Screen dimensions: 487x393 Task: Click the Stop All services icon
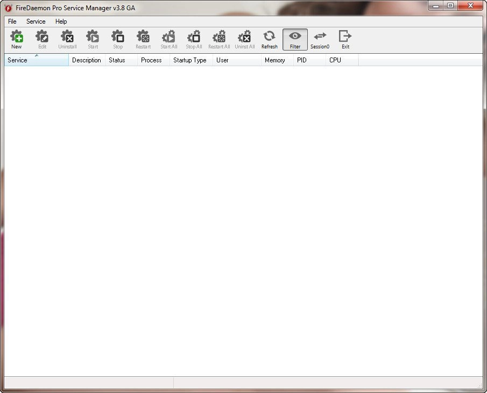[x=194, y=39]
